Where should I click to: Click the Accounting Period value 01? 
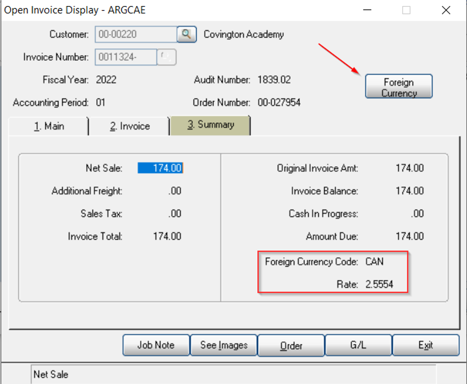pyautogui.click(x=101, y=102)
